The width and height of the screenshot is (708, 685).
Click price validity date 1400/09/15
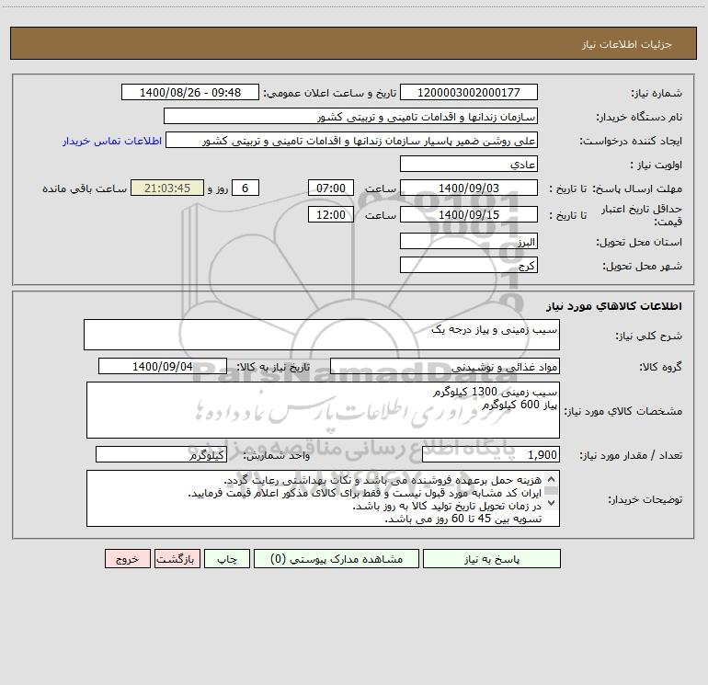point(469,214)
